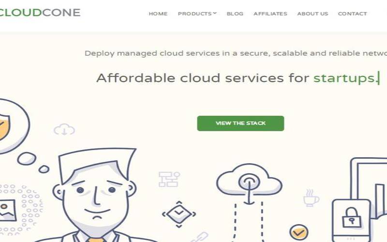The image size is (387, 242).
Task: Click the chain link icon at bottom
Action: click(199, 237)
